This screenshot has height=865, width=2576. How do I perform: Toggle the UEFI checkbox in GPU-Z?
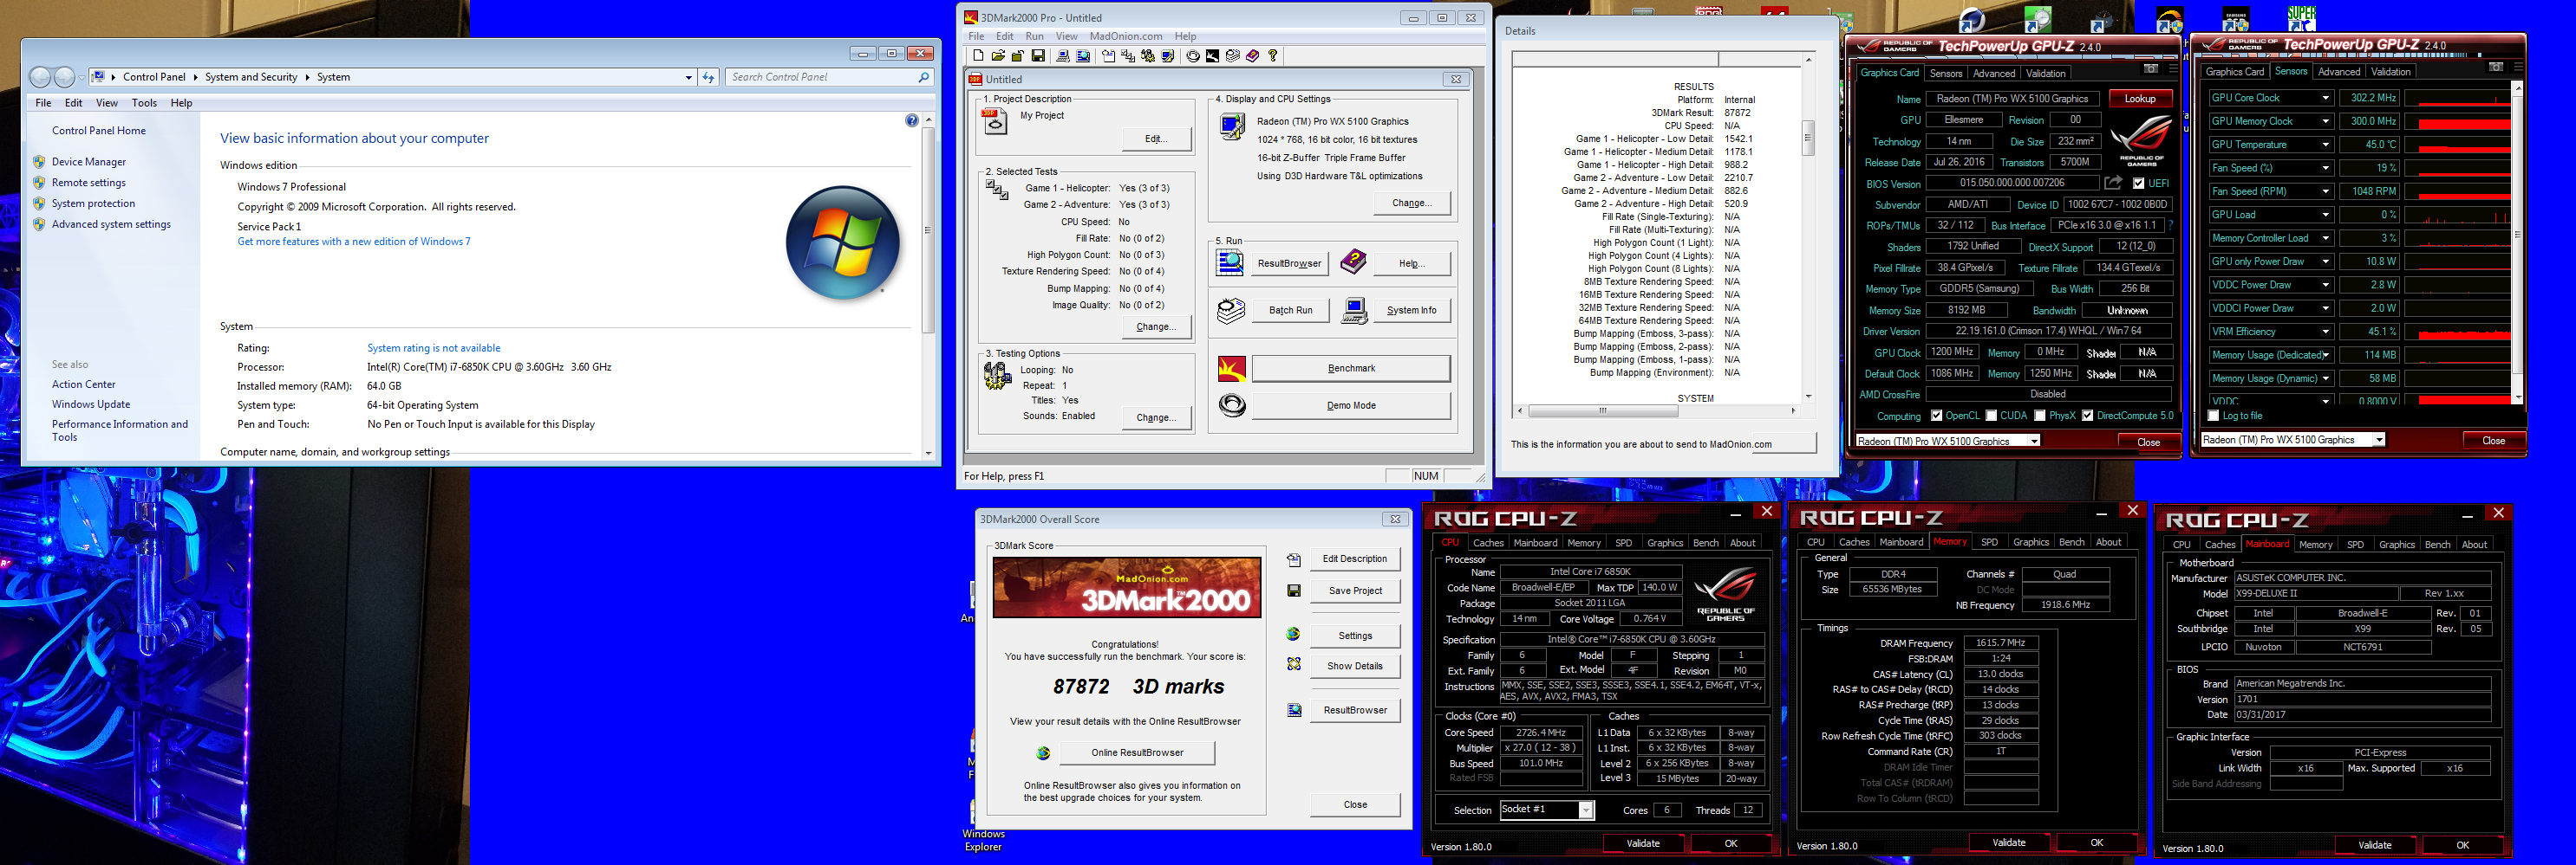[2138, 184]
